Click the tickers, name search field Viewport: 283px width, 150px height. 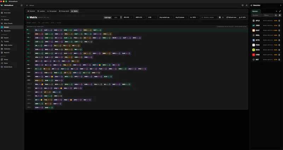(209, 17)
